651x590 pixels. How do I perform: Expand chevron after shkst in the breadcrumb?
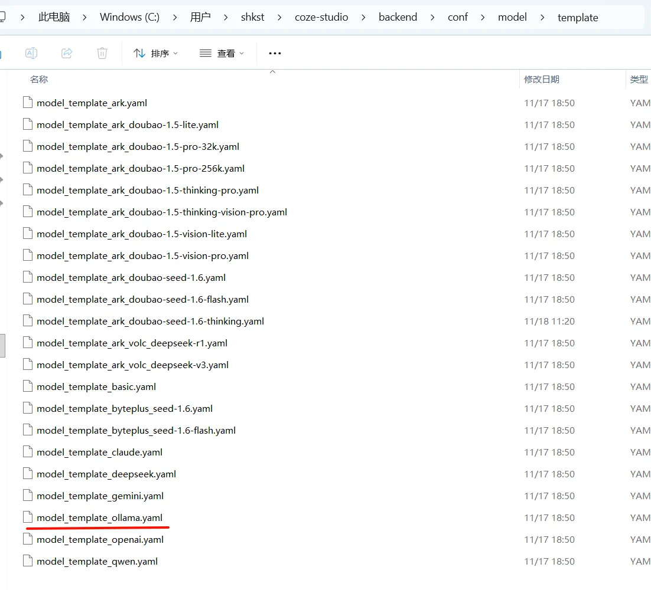coord(279,18)
